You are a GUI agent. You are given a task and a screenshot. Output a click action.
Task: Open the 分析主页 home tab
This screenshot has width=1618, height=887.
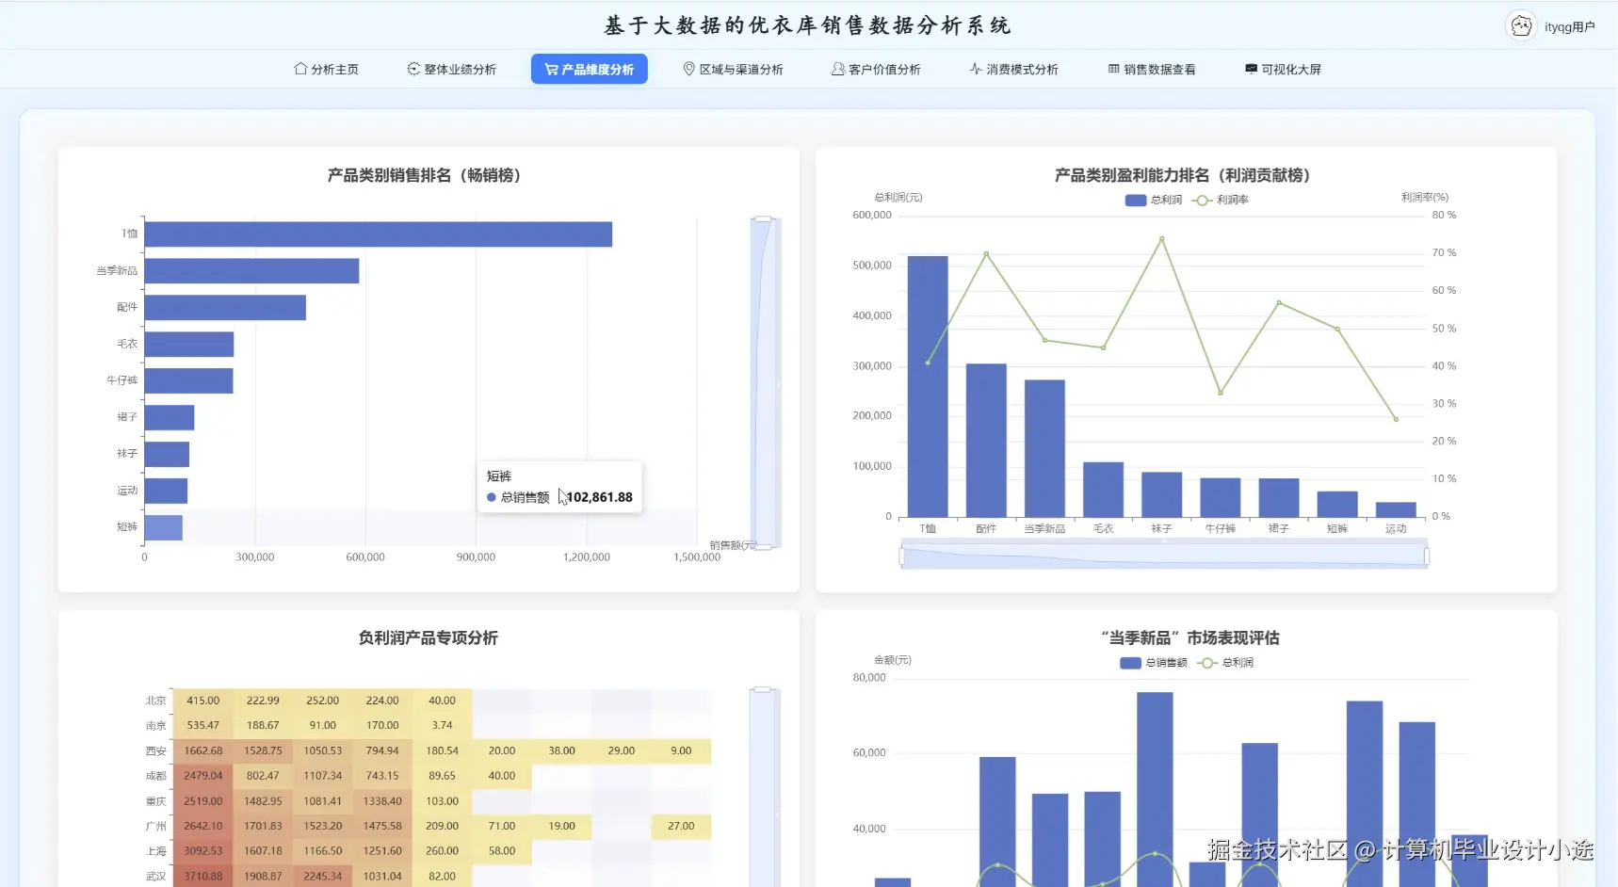326,69
